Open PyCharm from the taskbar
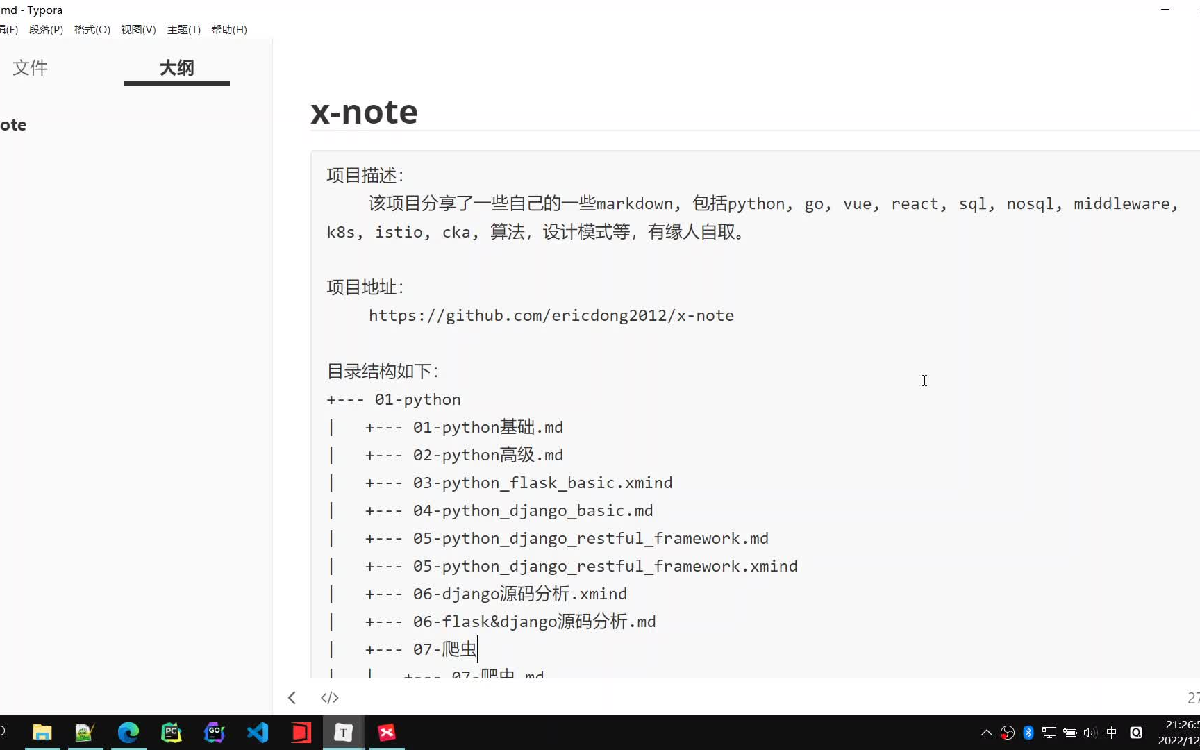This screenshot has height=750, width=1200. [x=171, y=733]
